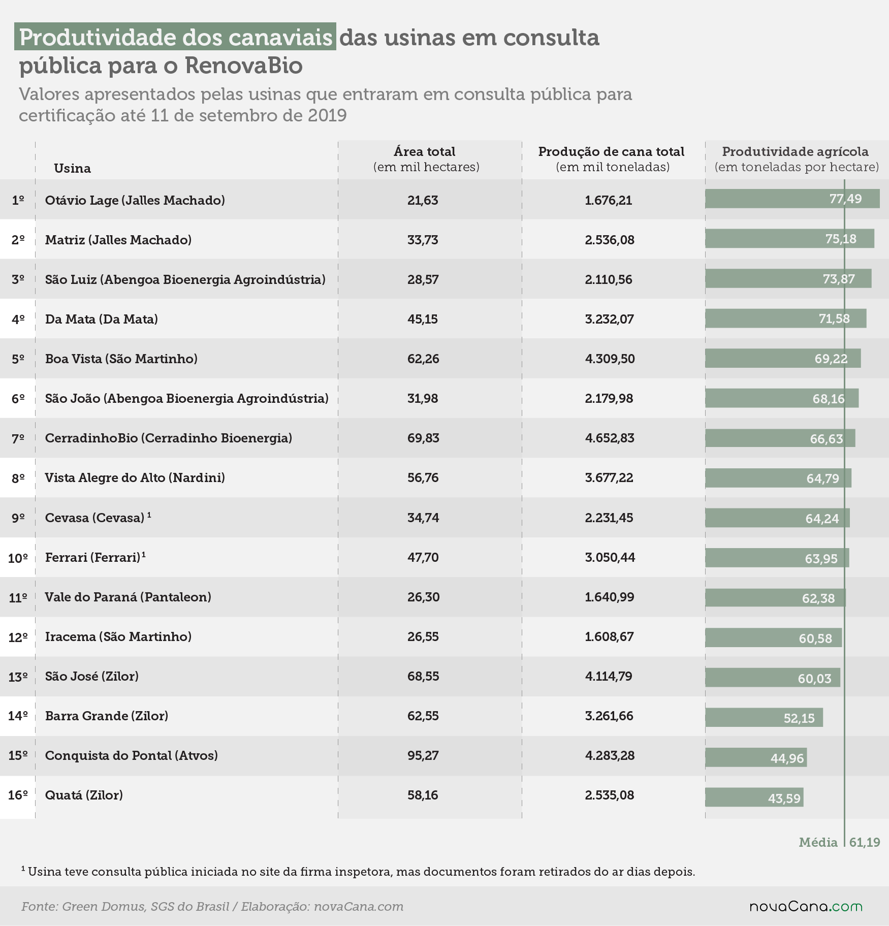Screen dimensions: 889x926
Task: Select the production value 4.309,50
Action: coord(610,359)
